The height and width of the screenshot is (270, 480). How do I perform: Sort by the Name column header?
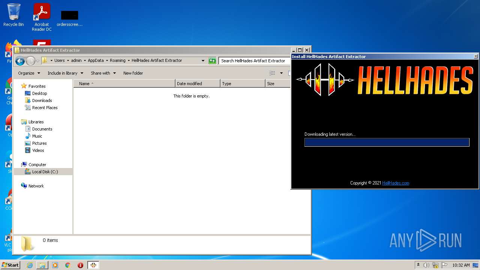(124, 84)
